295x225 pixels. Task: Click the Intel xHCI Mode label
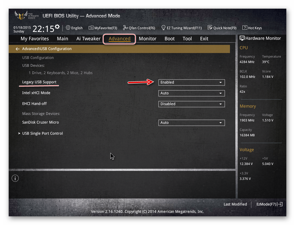point(36,93)
